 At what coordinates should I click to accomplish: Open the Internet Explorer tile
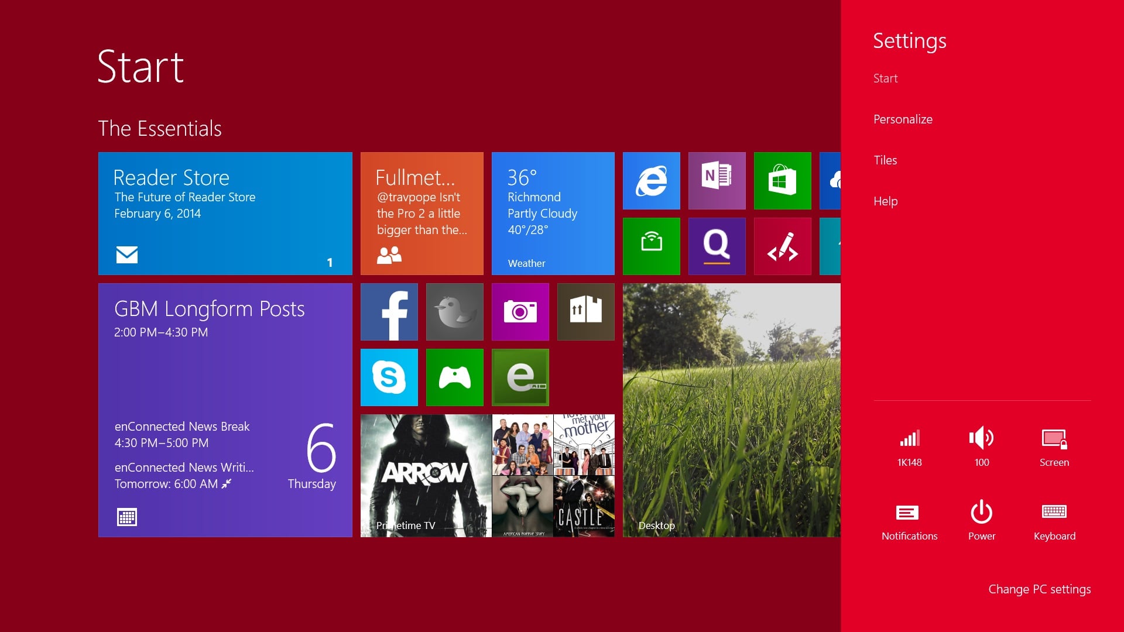[652, 181]
